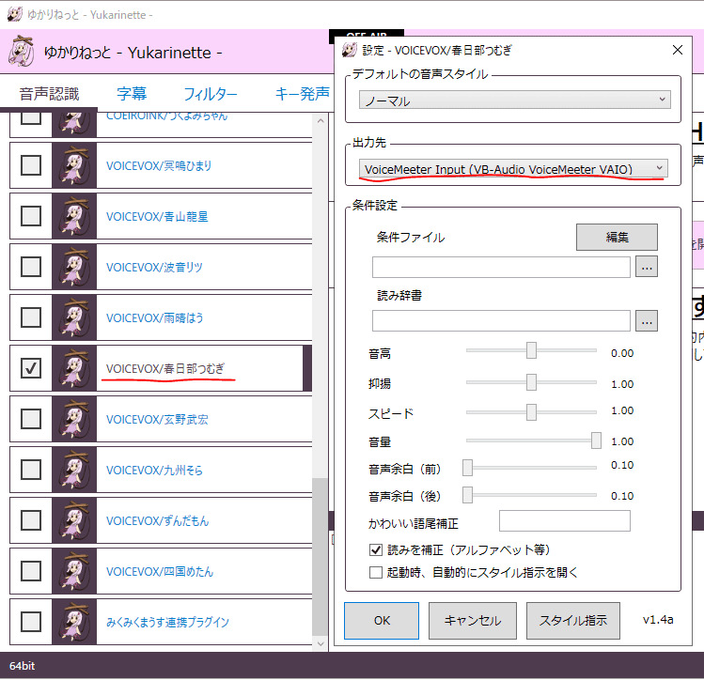Uncheck 読みを補正（アルファベット等）
Image resolution: width=704 pixels, height=680 pixels.
click(x=376, y=550)
